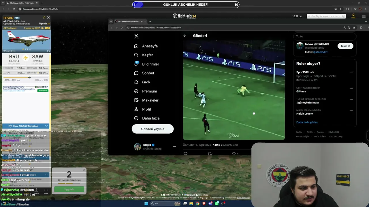
Task: Open the follow @starkeditt avatar
Action: pyautogui.click(x=300, y=46)
